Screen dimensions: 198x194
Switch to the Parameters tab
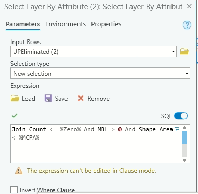click(23, 24)
